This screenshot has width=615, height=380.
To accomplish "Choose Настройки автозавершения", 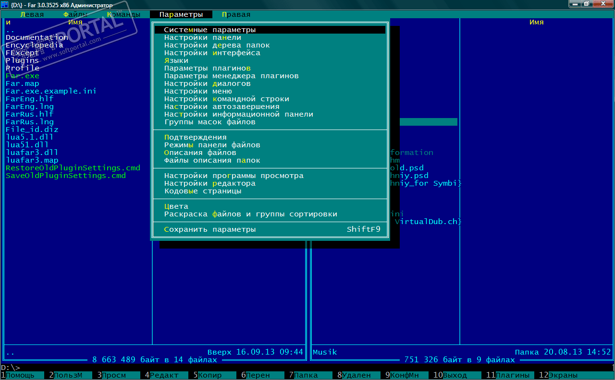I will [270, 107].
